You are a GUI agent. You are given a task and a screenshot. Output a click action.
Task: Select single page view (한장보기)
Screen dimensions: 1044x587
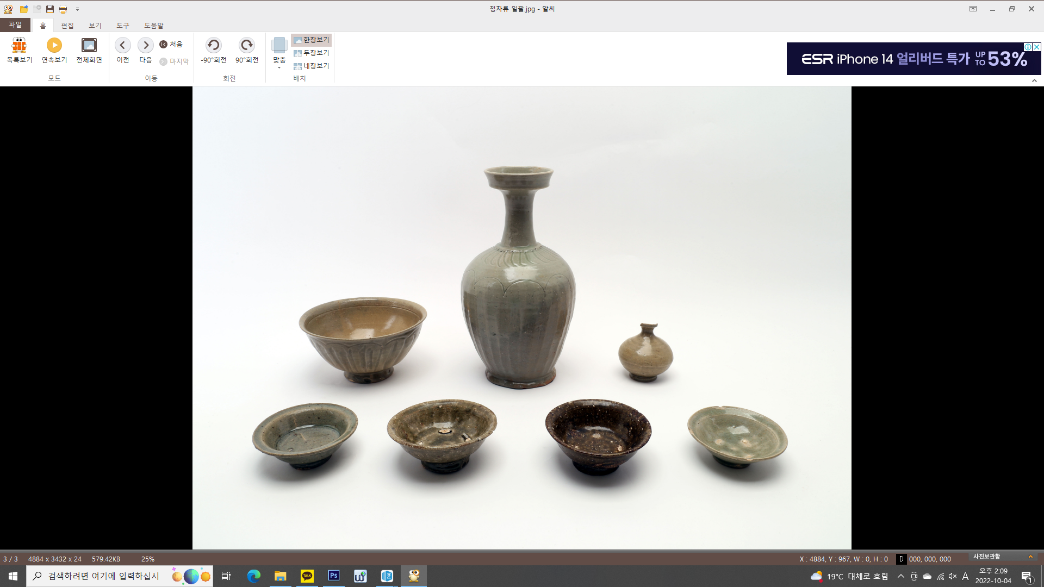coord(312,40)
